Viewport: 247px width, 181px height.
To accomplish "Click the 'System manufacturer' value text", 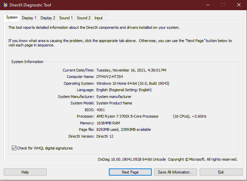I will click(x=114, y=97).
